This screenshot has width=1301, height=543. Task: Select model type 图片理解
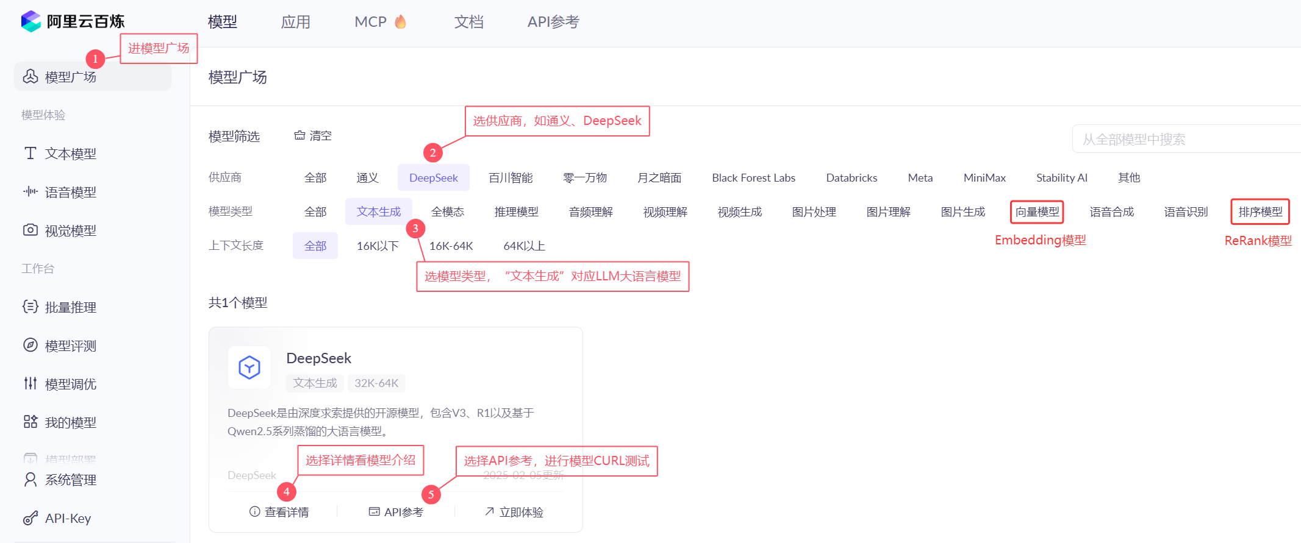(889, 211)
